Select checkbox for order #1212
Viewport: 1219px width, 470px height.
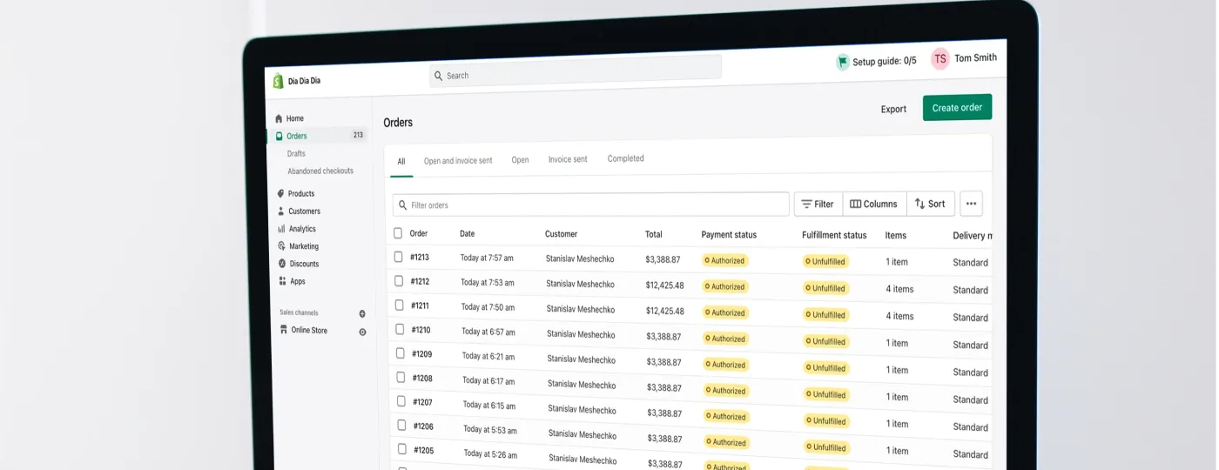[x=399, y=281]
